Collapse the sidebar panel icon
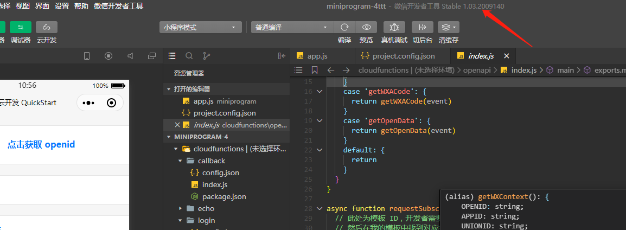The height and width of the screenshot is (230, 626). click(x=282, y=56)
